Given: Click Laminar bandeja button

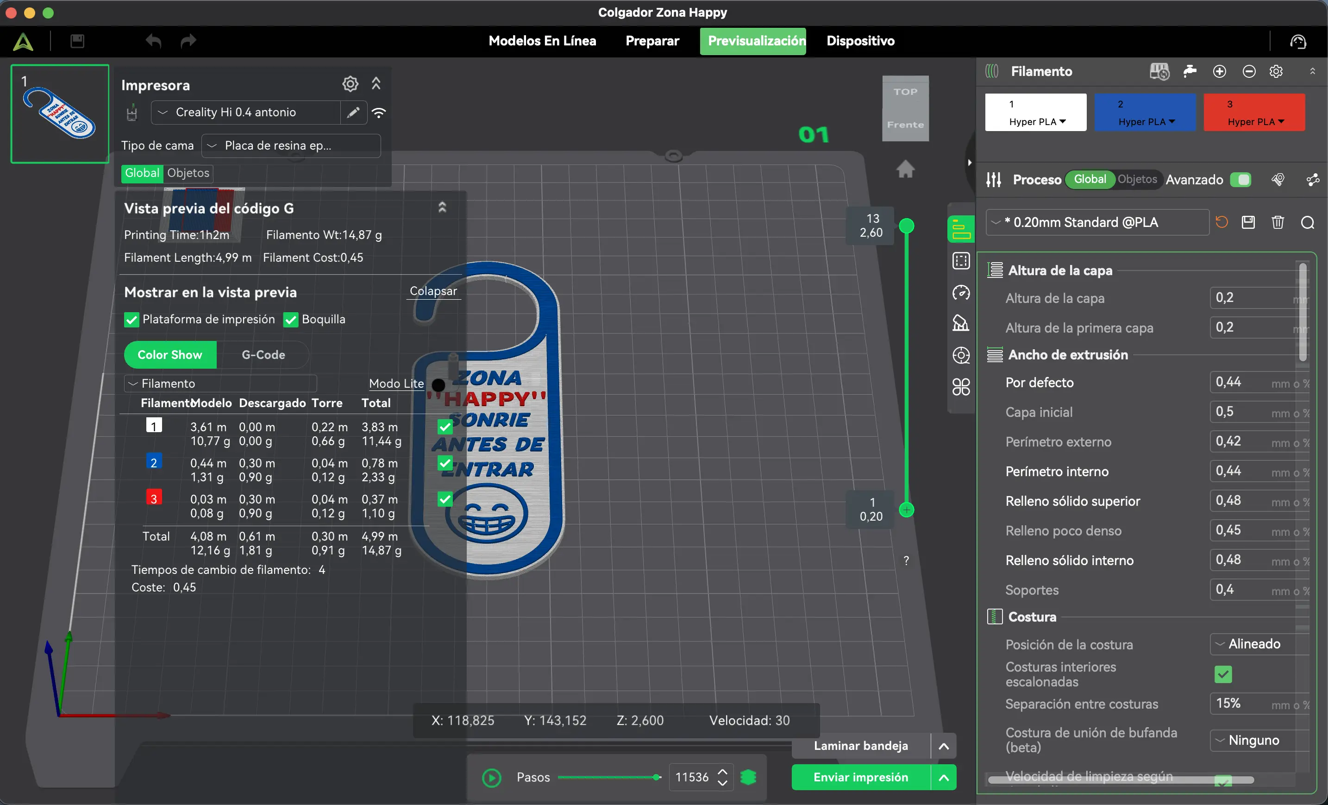Looking at the screenshot, I should coord(861,746).
